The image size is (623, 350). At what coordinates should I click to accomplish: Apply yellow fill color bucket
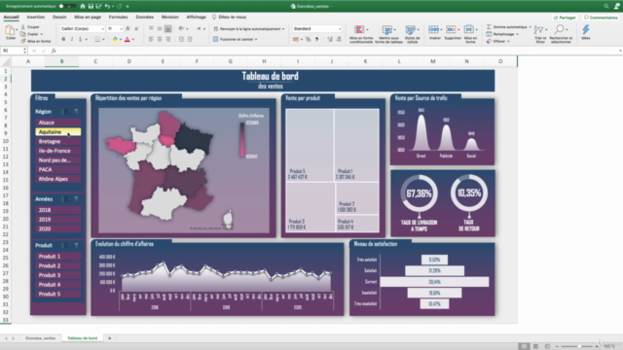tap(115, 39)
